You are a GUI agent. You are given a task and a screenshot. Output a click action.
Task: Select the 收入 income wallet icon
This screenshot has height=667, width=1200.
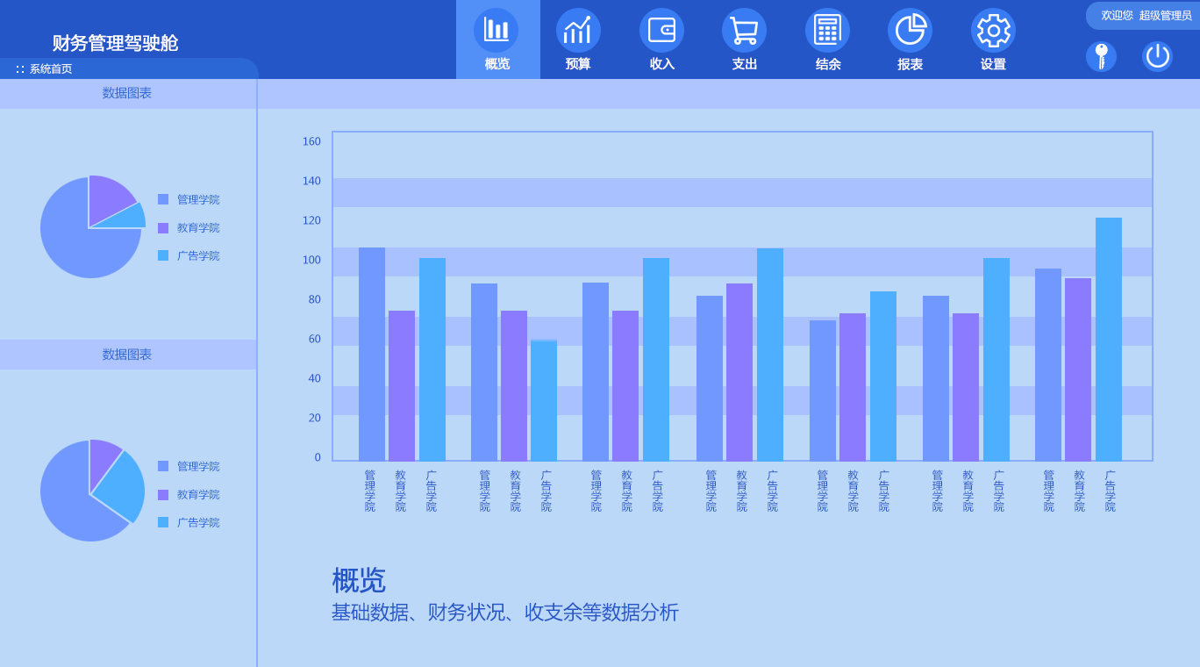click(661, 30)
